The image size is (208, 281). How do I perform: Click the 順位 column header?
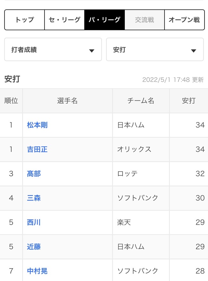tap(11, 101)
